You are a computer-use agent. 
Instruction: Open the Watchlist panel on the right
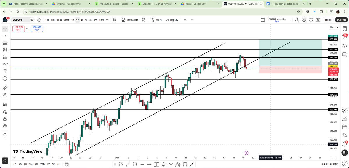pyautogui.click(x=344, y=28)
